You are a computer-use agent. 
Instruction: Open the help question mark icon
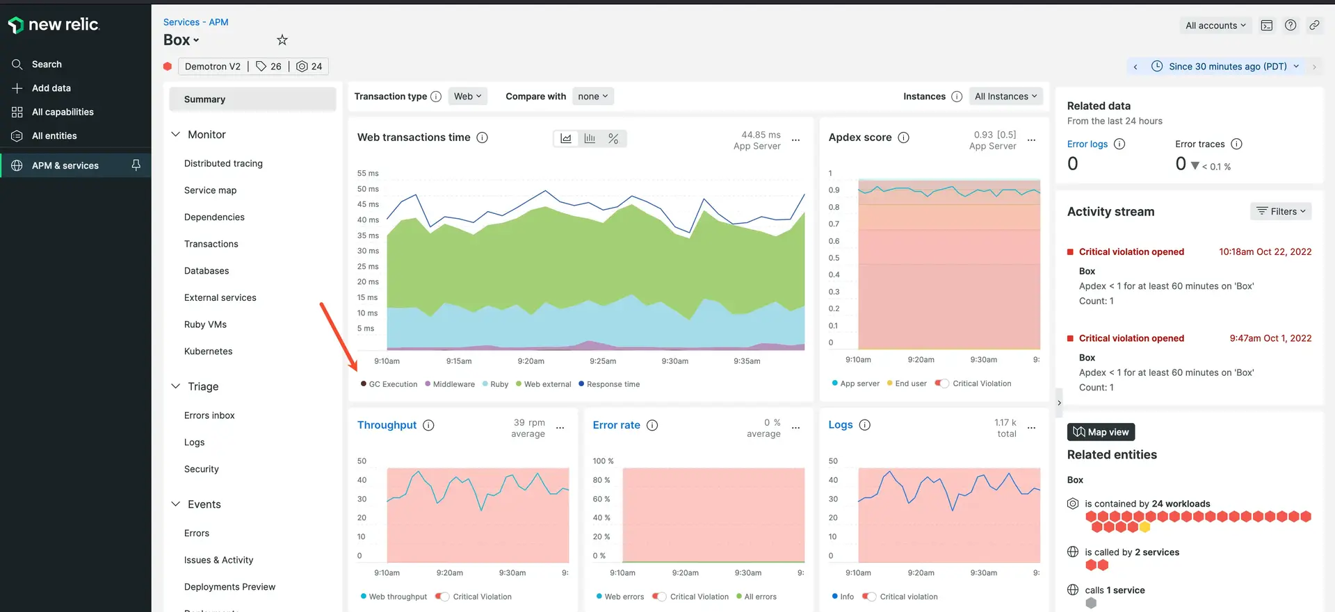pyautogui.click(x=1290, y=26)
